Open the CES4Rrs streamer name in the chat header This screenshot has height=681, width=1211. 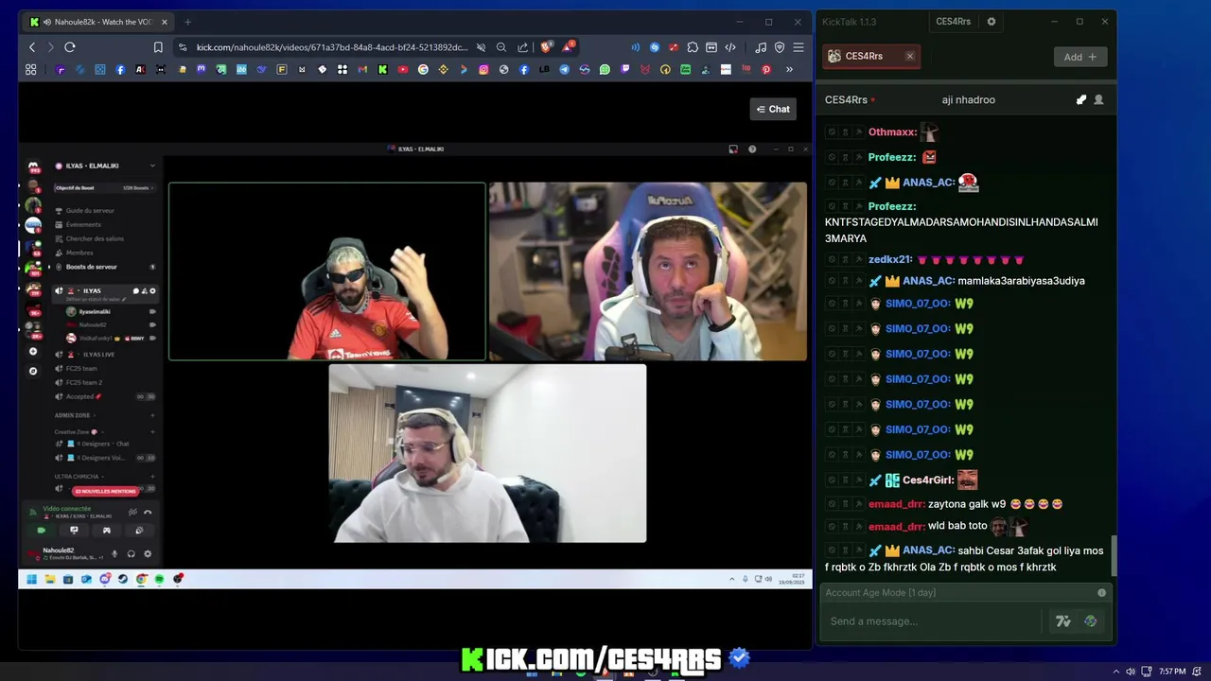point(846,99)
